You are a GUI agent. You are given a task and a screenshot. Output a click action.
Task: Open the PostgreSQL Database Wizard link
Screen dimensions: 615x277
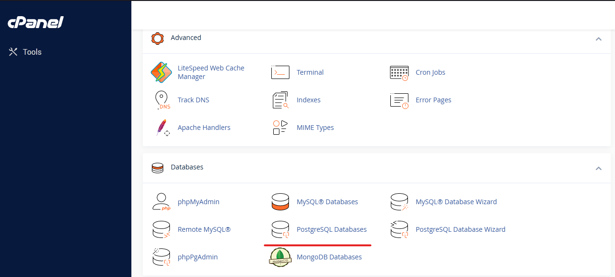(460, 229)
